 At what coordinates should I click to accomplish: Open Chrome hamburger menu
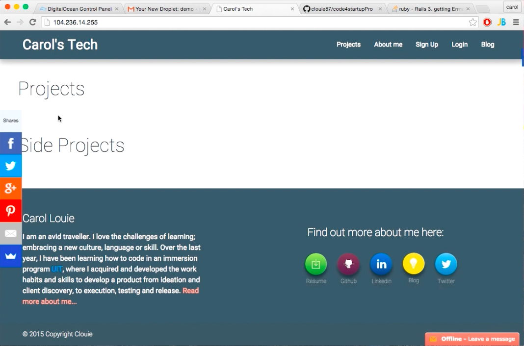pos(516,23)
